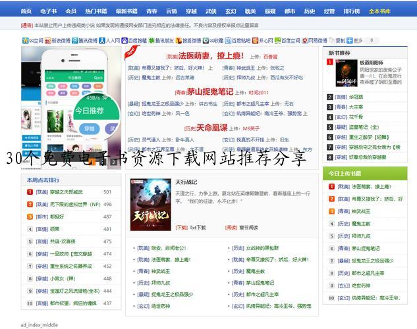Open 魔鬼主教 in 今日上传书籍 list
Viewport: 417px width, 329px height.
[x=361, y=224]
